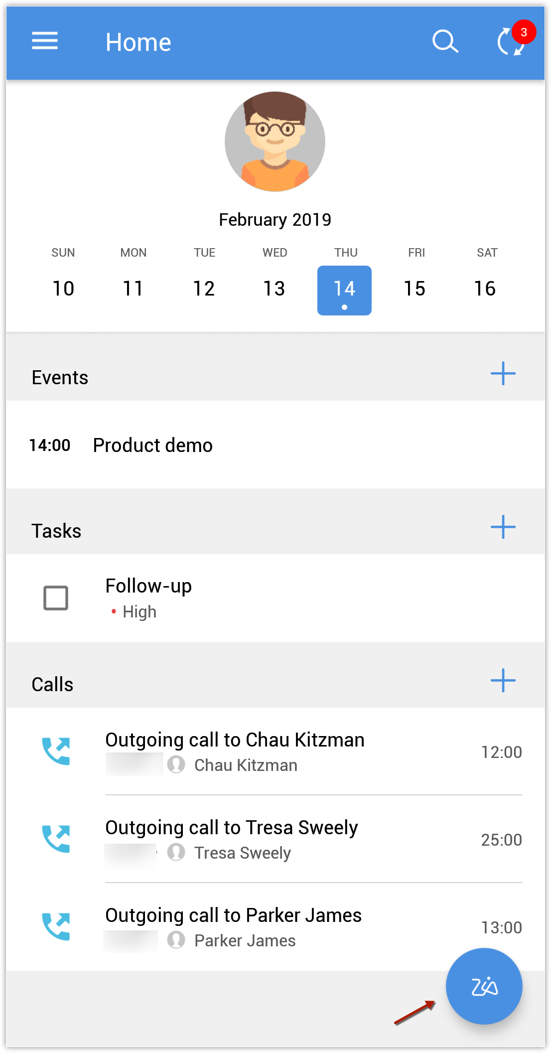Switch to Friday 15 in calendar

[414, 289]
